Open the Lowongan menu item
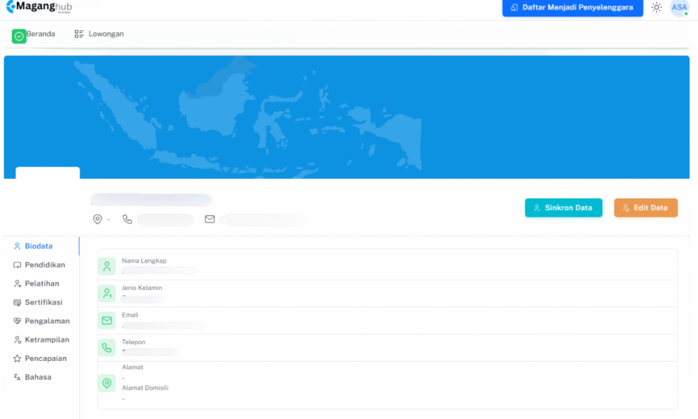This screenshot has height=419, width=698. pyautogui.click(x=99, y=34)
